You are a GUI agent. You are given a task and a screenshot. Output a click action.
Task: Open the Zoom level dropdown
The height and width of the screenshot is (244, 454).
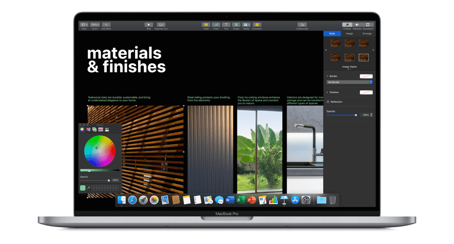point(95,25)
